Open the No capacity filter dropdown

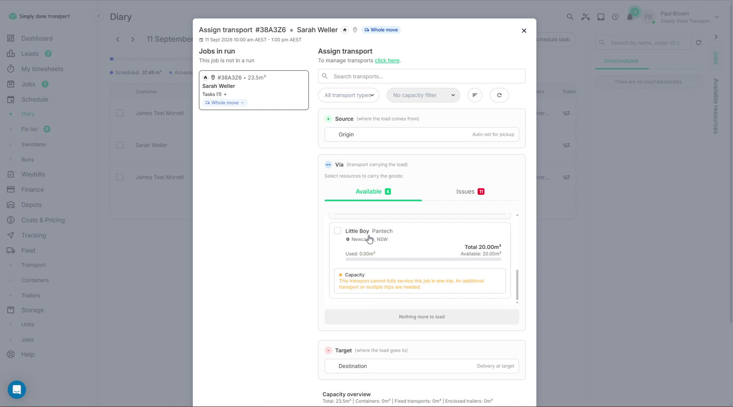423,95
